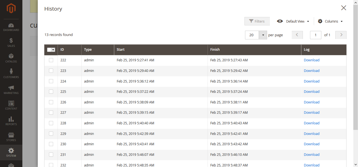Open the Default View dropdown
358x167 pixels.
(x=293, y=21)
